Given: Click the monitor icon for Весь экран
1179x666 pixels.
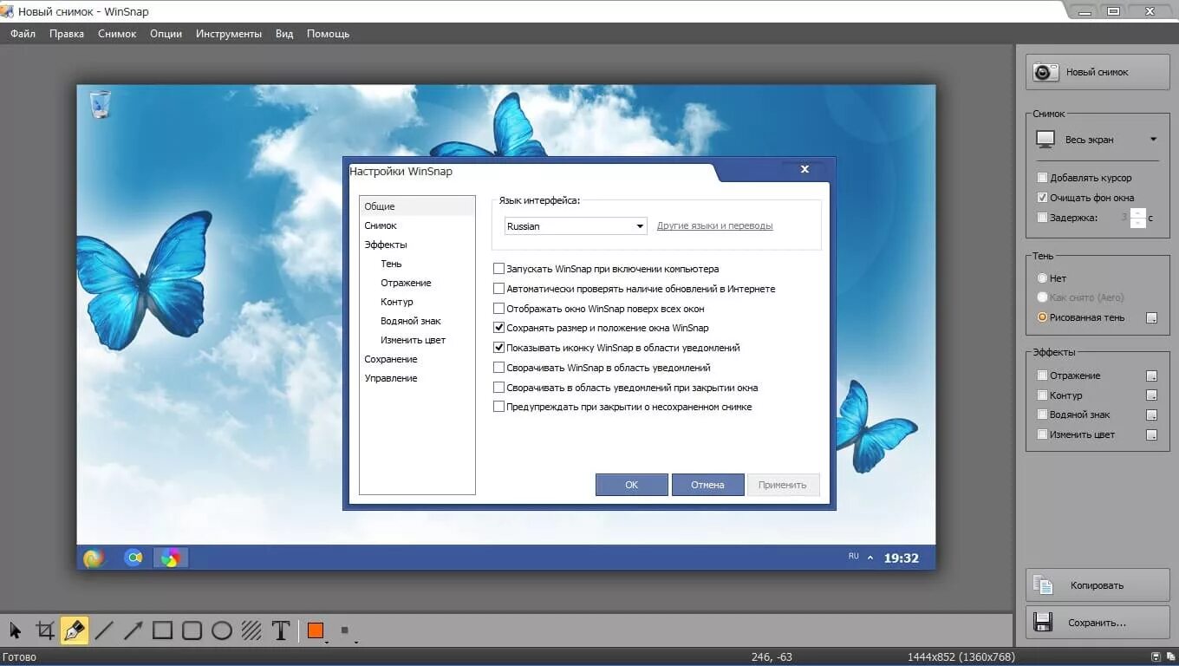Looking at the screenshot, I should (x=1046, y=140).
